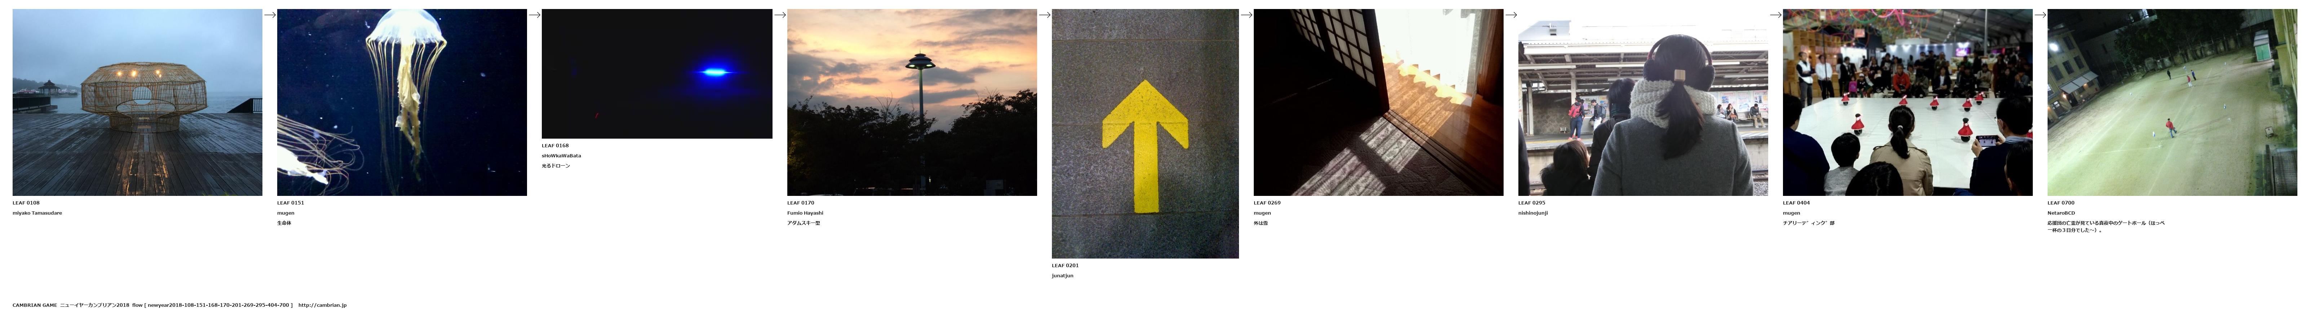Screen dimensions: 2310x314
Task: Click the arrow pointing to LEAF 0700 image
Action: 2040,14
